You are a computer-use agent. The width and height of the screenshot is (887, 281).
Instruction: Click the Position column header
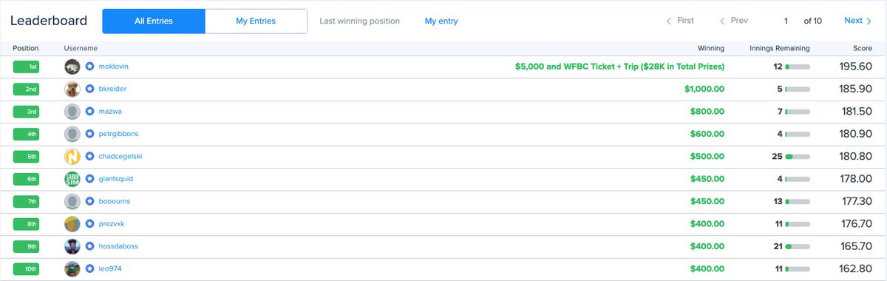pyautogui.click(x=26, y=48)
